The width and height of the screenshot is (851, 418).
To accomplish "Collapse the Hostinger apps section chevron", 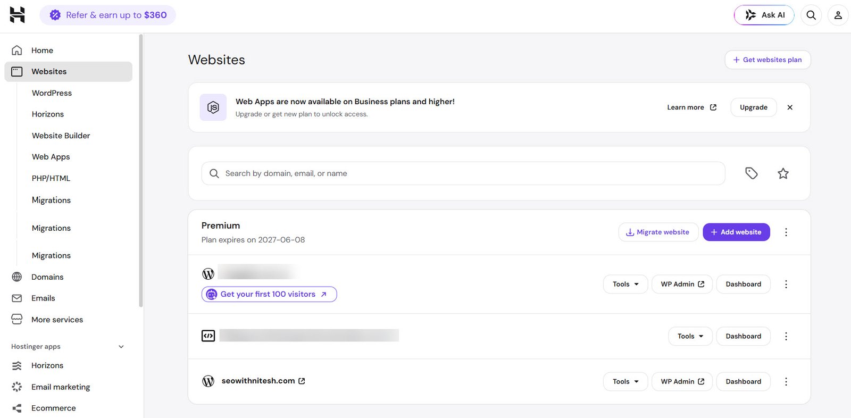I will [x=121, y=347].
